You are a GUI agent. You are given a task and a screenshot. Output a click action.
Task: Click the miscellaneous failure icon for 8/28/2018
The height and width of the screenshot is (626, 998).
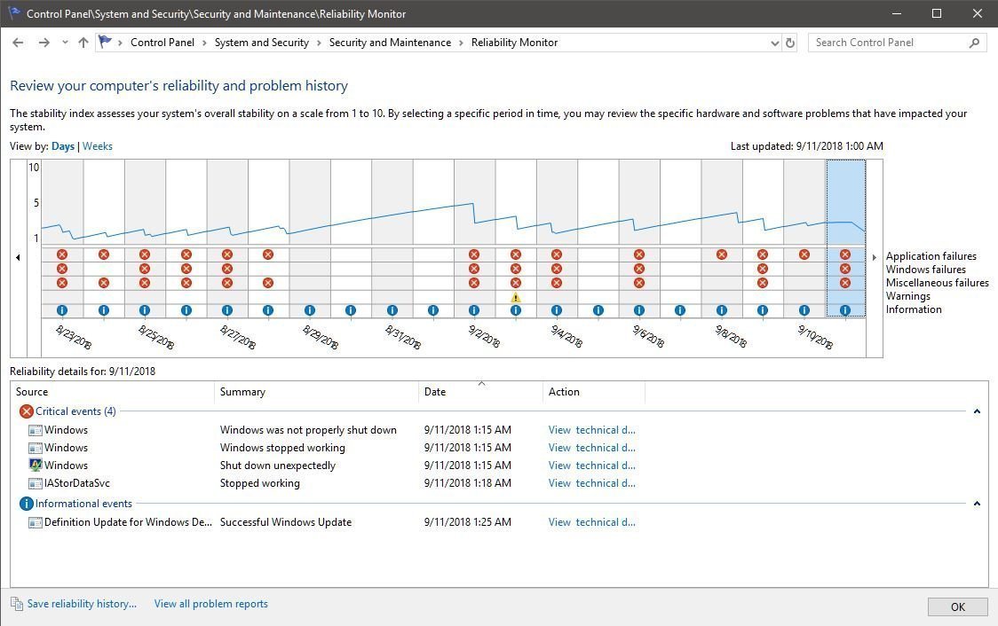coord(268,283)
